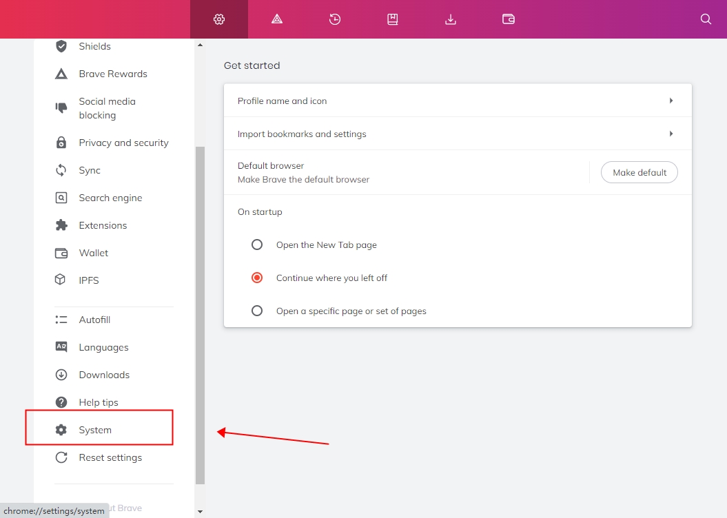Click the Brave Rewards triangle icon in top bar
The image size is (727, 518).
coord(277,19)
